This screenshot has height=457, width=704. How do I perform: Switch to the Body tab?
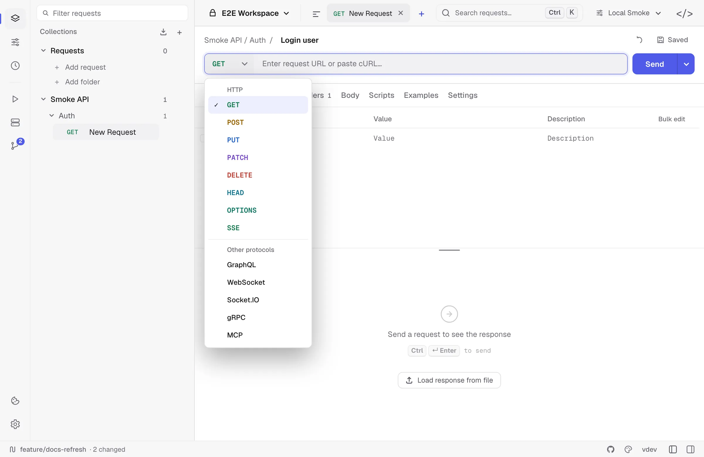pos(350,95)
